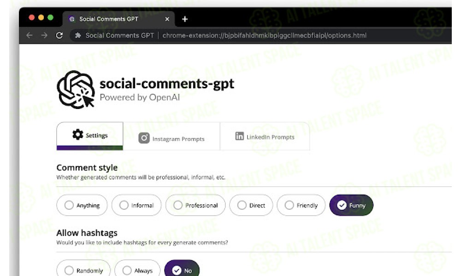Click the social-comments-gpt heading text
Viewport: 461px width, 276px height.
(167, 84)
